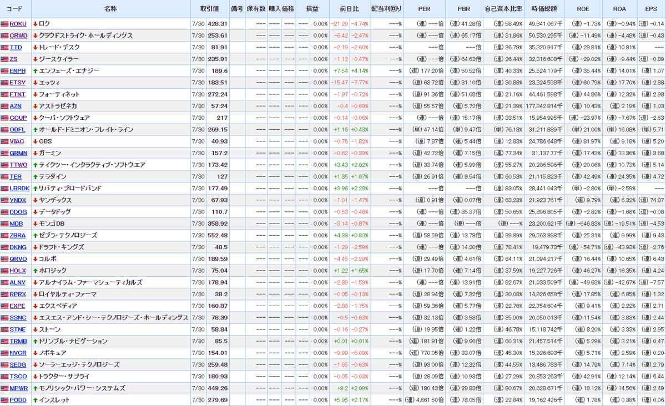The width and height of the screenshot is (666, 406).
Task: Click the US flag icon beside ROKU
Action: click(x=4, y=24)
